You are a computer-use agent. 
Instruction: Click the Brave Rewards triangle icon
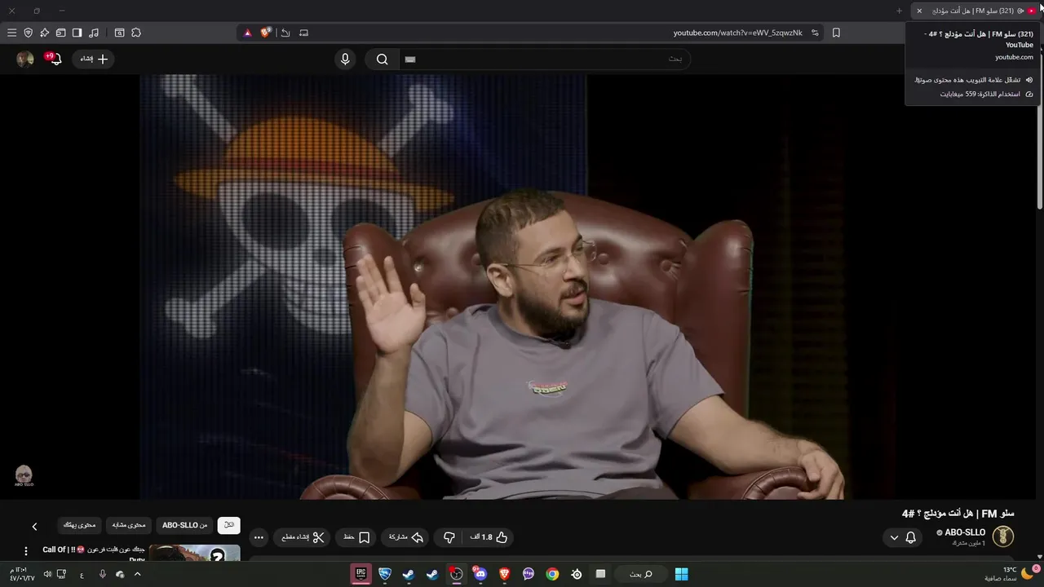point(248,33)
